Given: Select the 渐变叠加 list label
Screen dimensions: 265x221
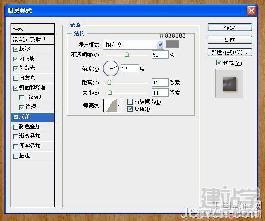Looking at the screenshot, I should coord(30,136).
